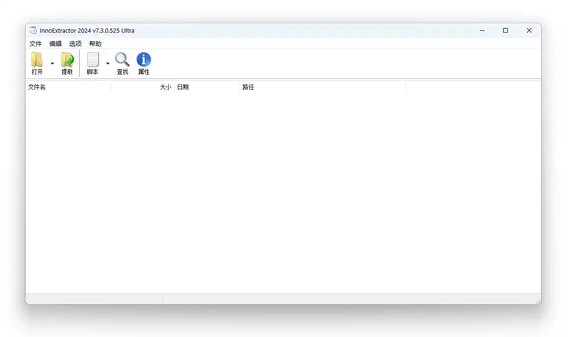Maximize the InnoExtractor window
This screenshot has width=570, height=337.
pos(506,30)
